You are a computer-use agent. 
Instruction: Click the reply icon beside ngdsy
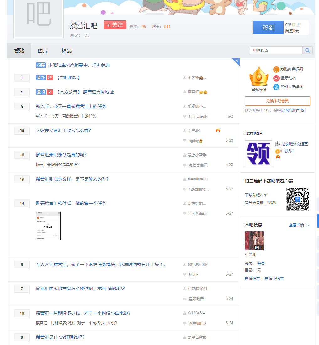[x=185, y=141]
